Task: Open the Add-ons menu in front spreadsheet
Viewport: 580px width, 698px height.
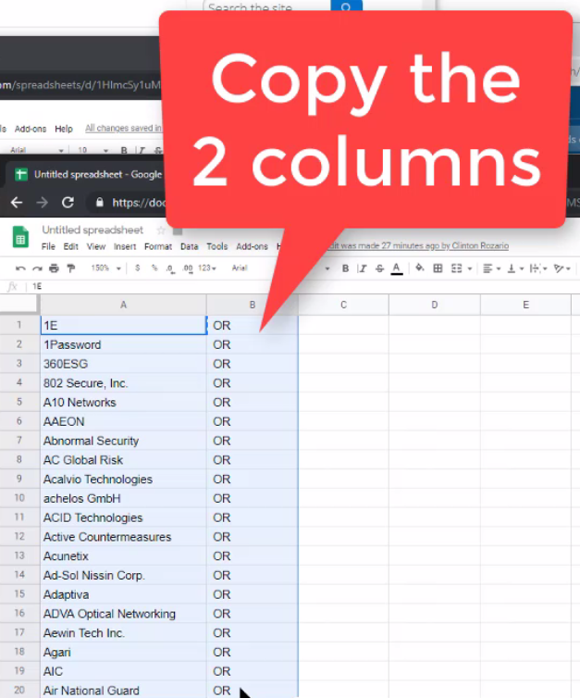Action: click(x=252, y=246)
